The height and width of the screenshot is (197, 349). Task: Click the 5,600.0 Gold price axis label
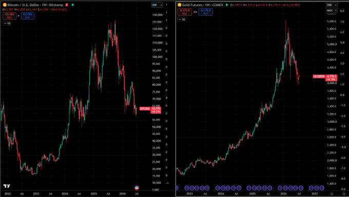click(x=332, y=21)
